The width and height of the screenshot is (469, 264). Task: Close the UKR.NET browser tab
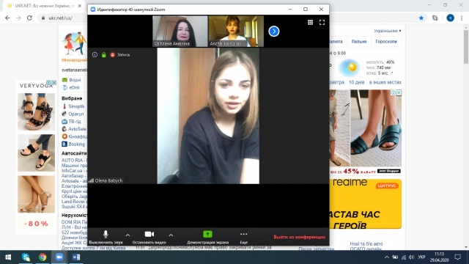80,6
